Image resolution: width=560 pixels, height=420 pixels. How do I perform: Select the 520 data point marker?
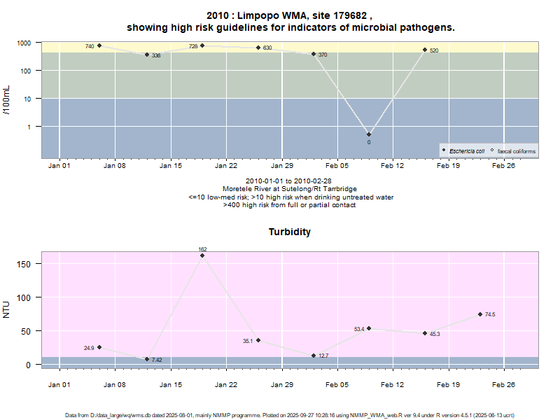click(425, 50)
